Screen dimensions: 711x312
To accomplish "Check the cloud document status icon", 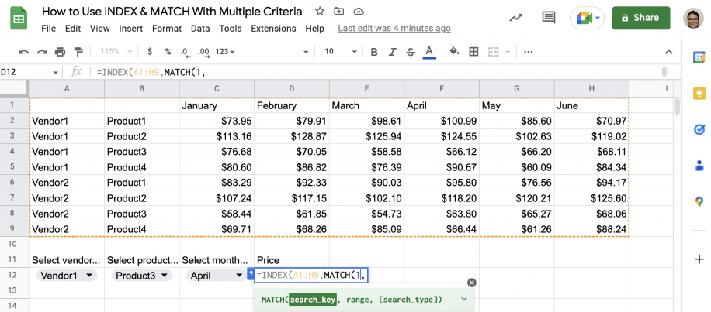I will 359,12.
